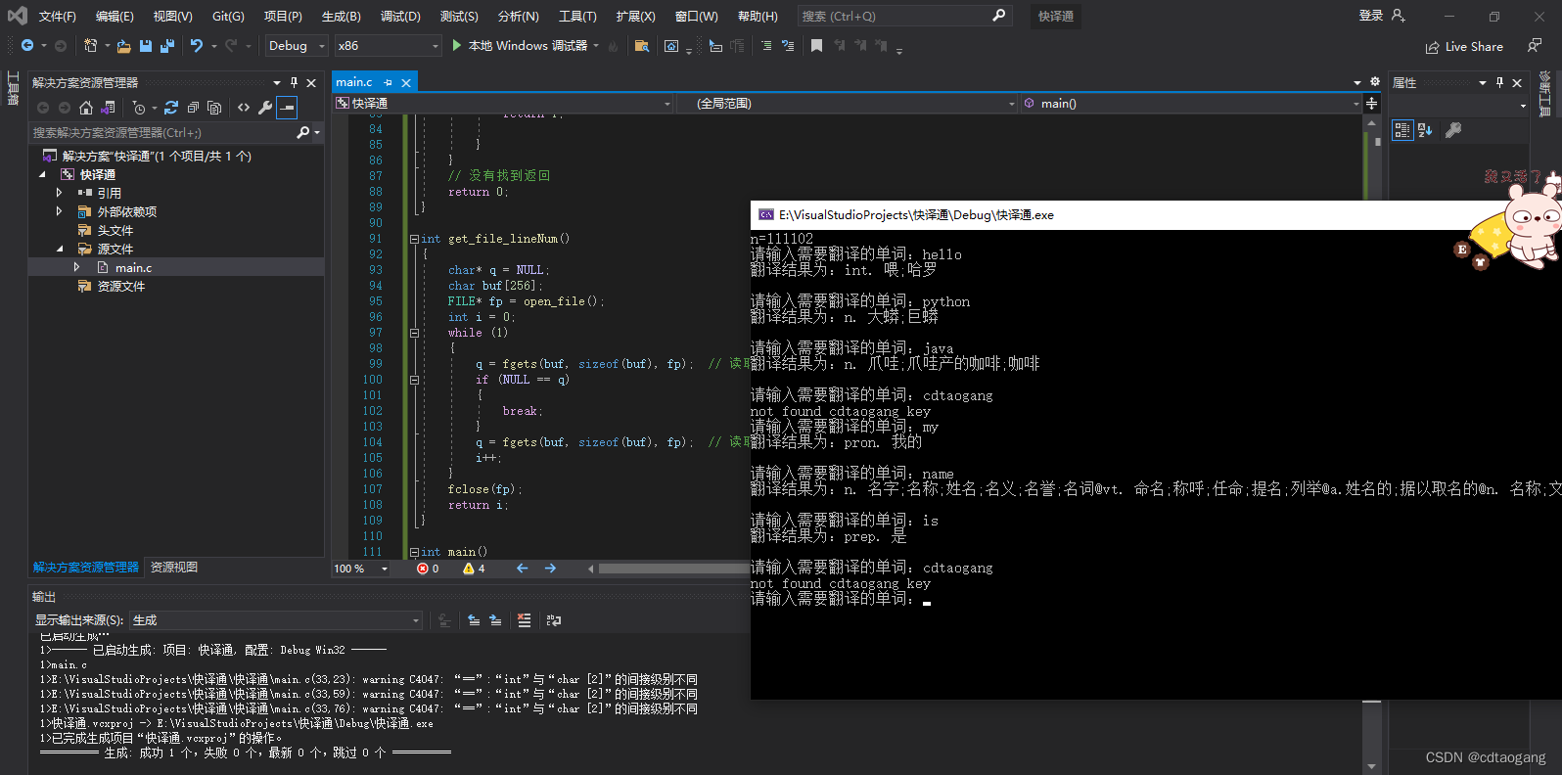Collapse the get_file_lineNum function outline
The image size is (1562, 775).
pos(414,239)
